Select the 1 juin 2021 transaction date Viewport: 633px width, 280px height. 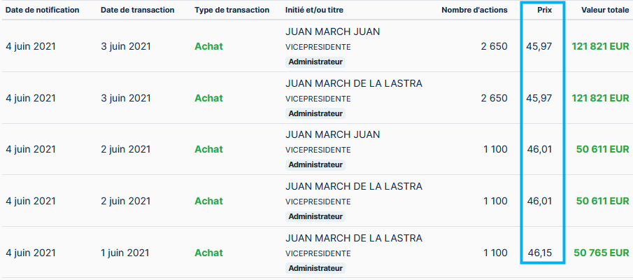[x=125, y=252]
